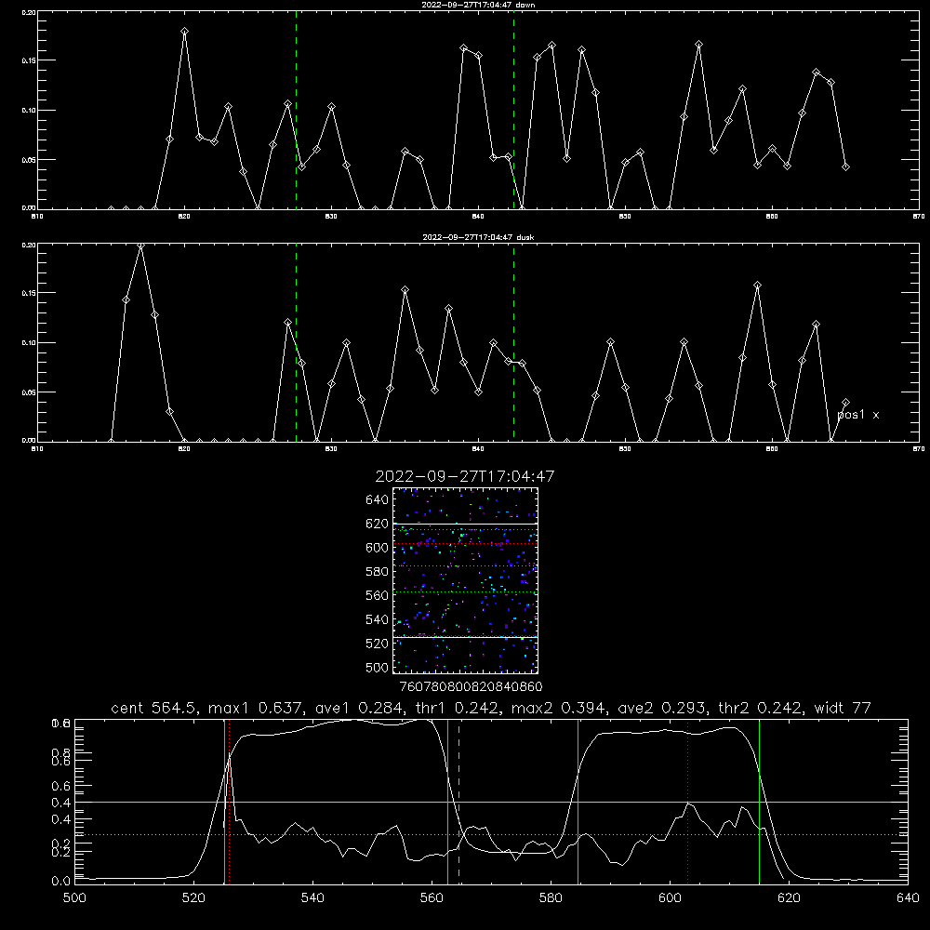Click the 600 y-axis label beside the image

[378, 548]
